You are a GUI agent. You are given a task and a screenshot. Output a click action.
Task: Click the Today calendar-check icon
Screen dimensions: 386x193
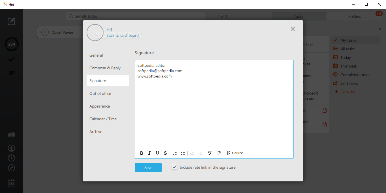[335, 57]
